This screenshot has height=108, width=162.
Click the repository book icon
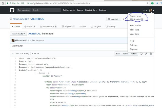point(11,19)
